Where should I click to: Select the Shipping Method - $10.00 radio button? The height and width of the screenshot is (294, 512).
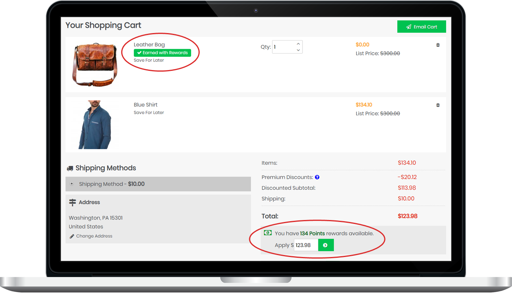click(72, 184)
